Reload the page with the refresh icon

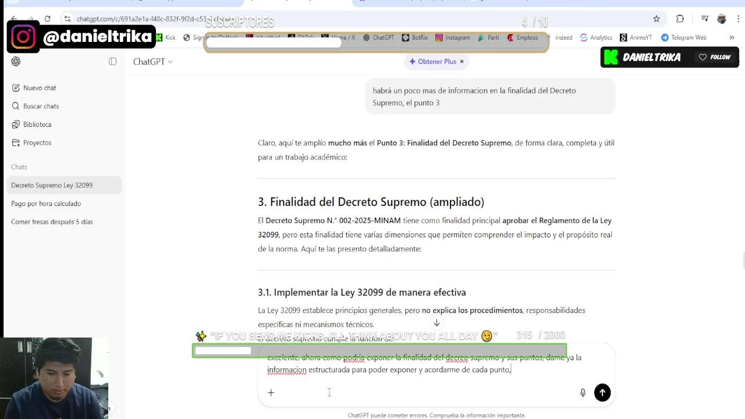coord(48,19)
